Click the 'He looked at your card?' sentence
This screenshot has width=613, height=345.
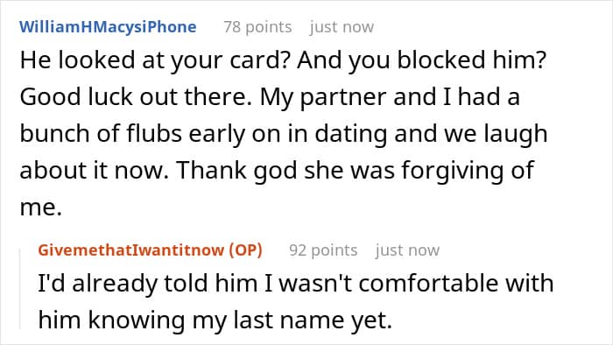[x=154, y=60]
